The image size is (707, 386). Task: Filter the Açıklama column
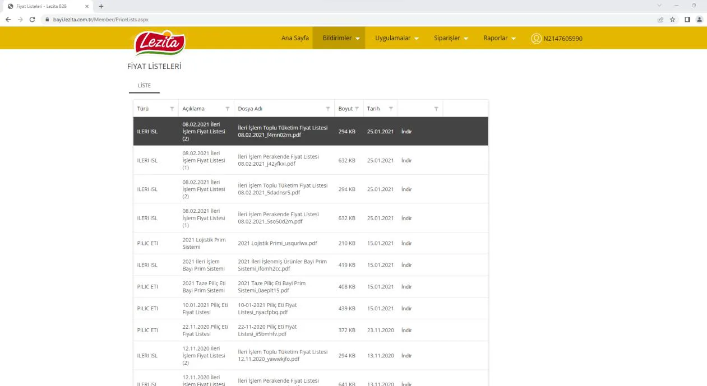tap(228, 109)
